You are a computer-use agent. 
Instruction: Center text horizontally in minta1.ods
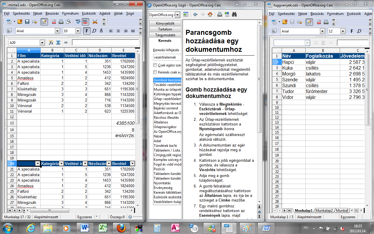118,31
